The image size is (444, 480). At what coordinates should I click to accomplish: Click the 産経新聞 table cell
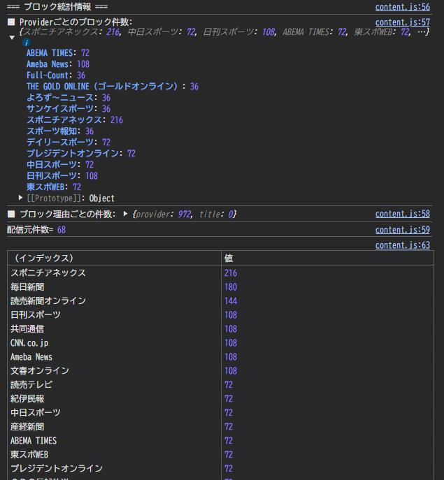[114, 426]
